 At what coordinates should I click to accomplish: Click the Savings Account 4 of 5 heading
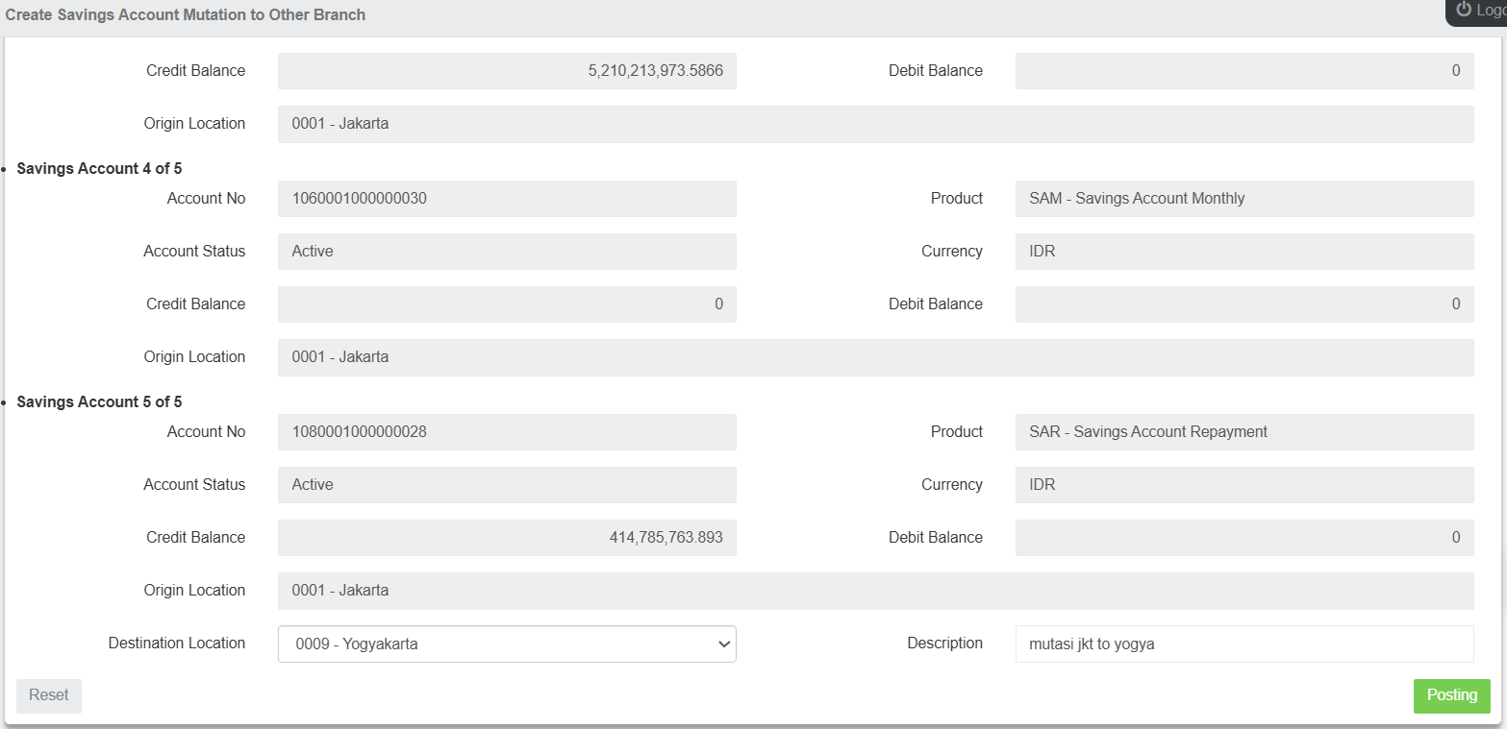pyautogui.click(x=99, y=169)
